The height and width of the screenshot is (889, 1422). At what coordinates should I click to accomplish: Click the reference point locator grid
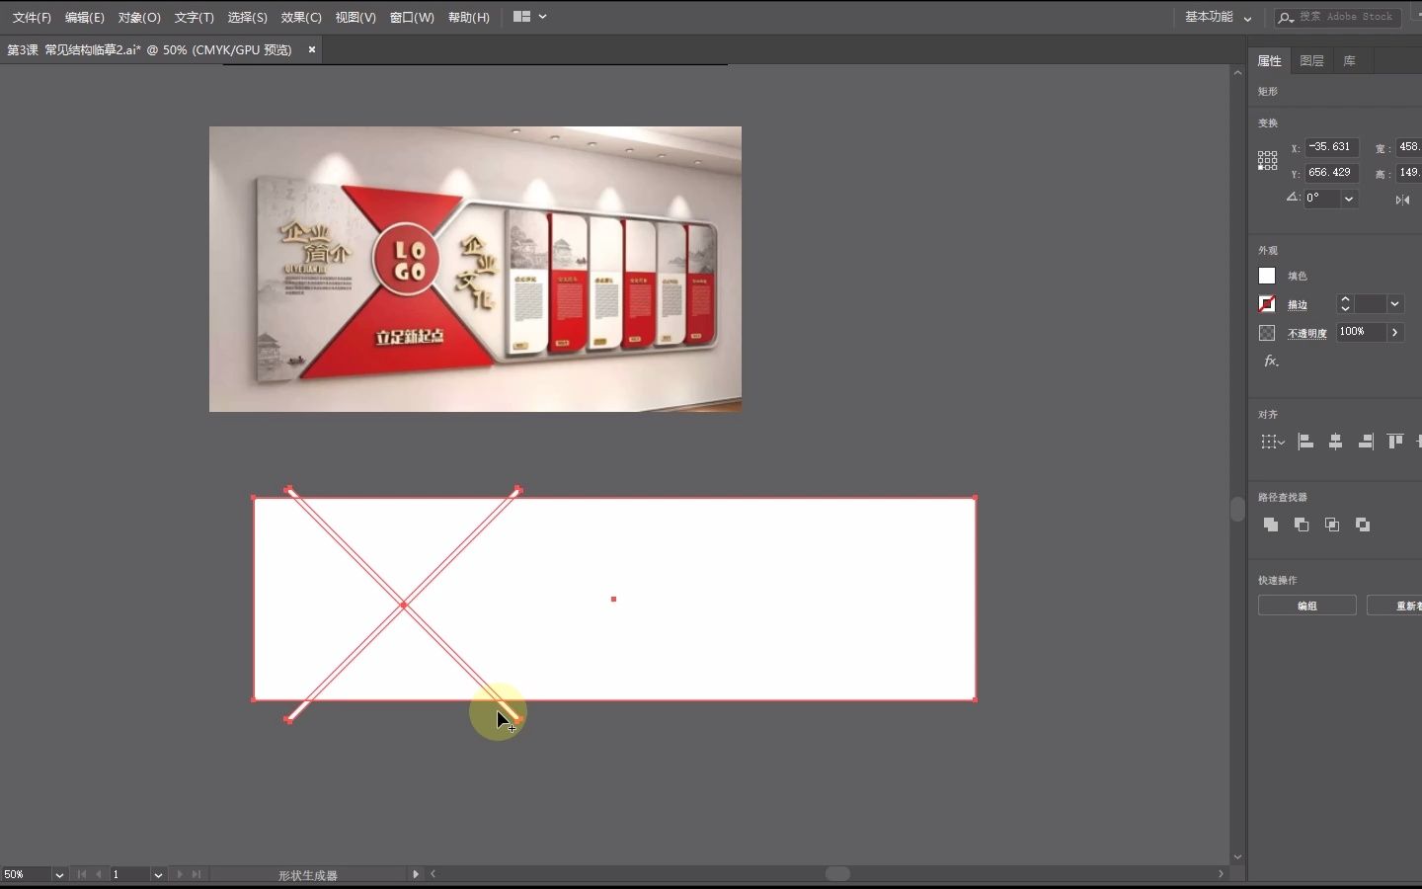tap(1268, 160)
